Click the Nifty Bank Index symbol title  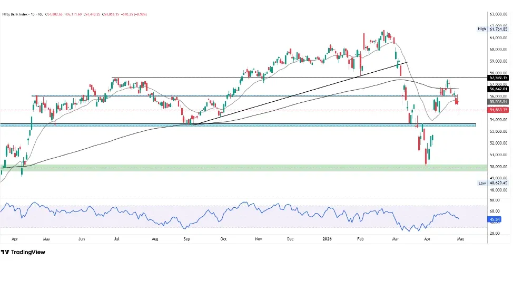pyautogui.click(x=16, y=14)
